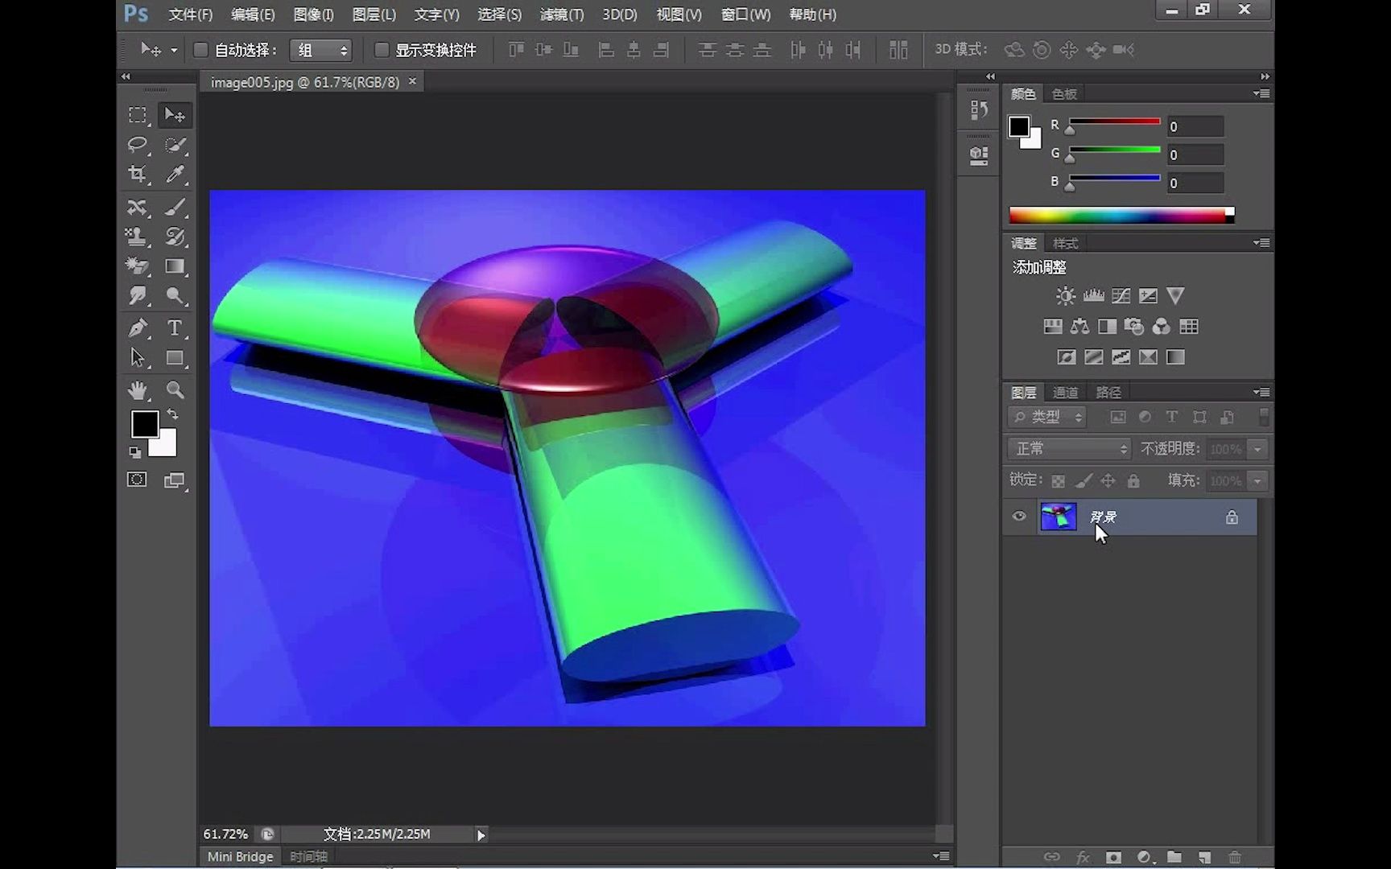Open the Mini Bridge panel
Image resolution: width=1391 pixels, height=869 pixels.
[x=240, y=857]
